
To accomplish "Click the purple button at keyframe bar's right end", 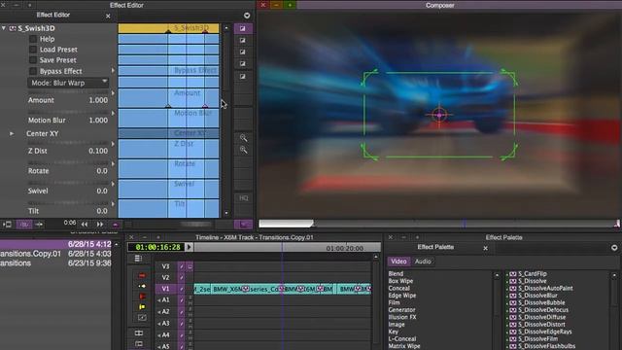I will point(243,225).
